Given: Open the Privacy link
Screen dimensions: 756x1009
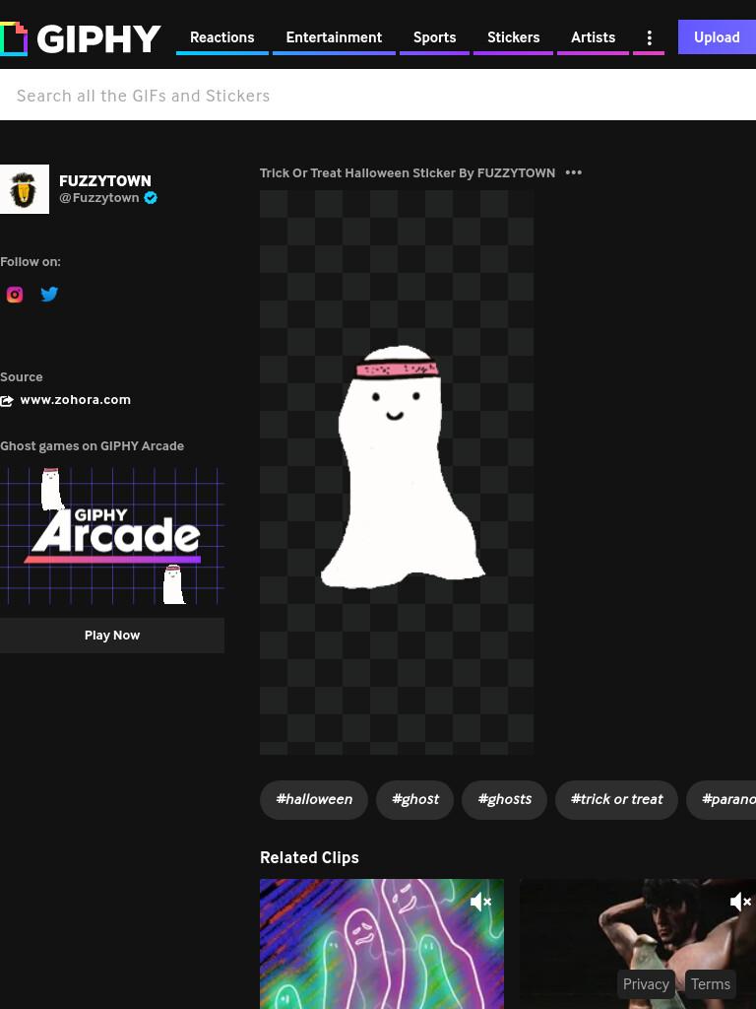Looking at the screenshot, I should coord(646,984).
